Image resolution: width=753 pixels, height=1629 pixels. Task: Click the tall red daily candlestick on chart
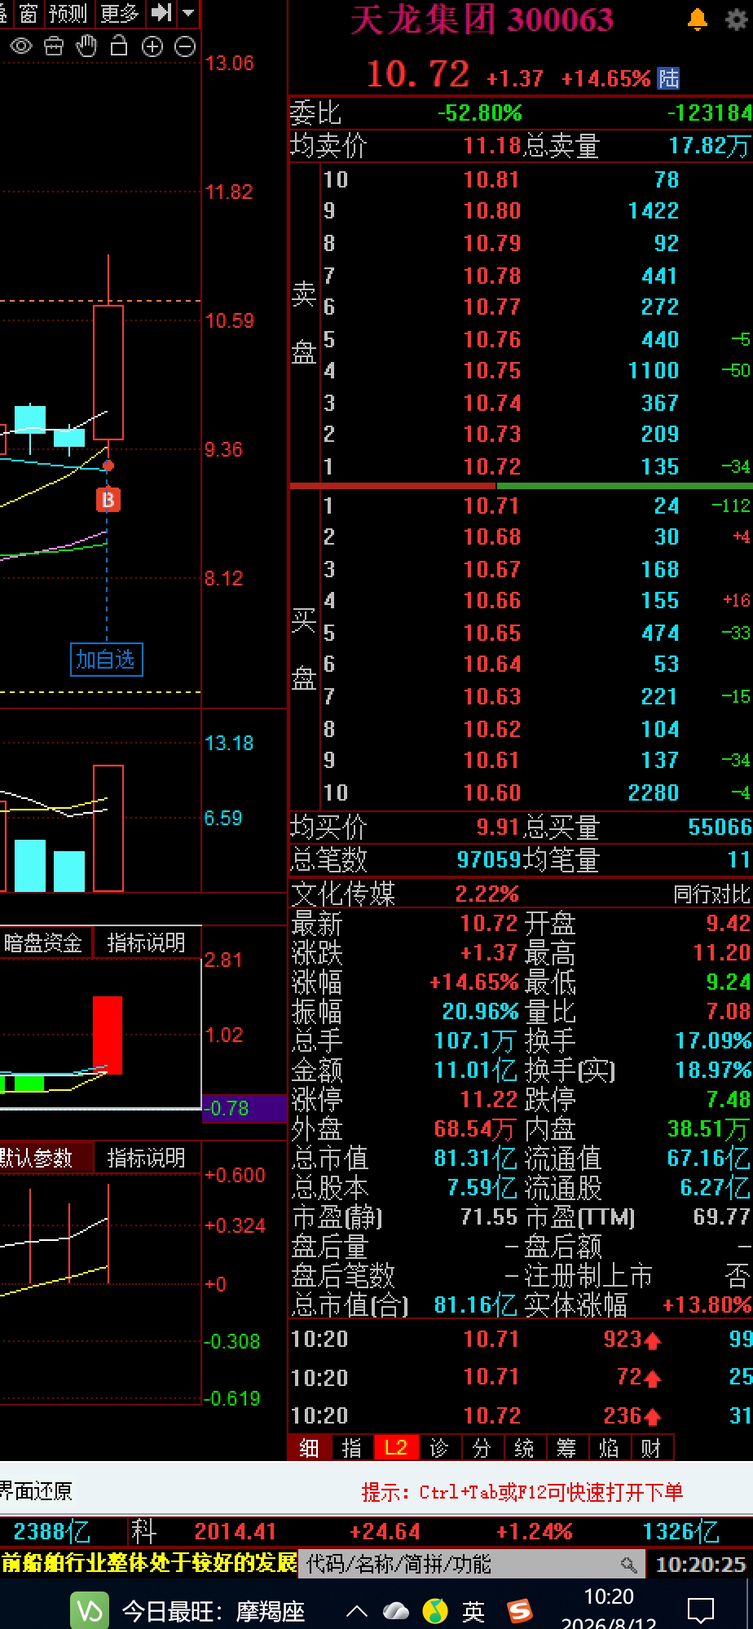pyautogui.click(x=108, y=373)
